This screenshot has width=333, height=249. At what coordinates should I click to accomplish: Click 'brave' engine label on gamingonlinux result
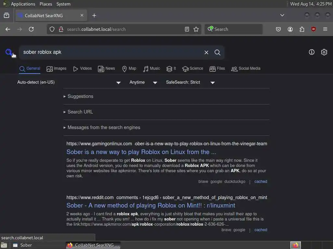pos(203,182)
